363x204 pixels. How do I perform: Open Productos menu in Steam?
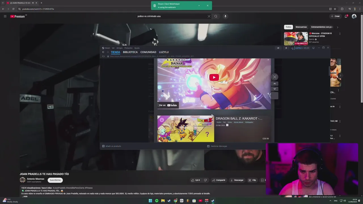coord(128,48)
